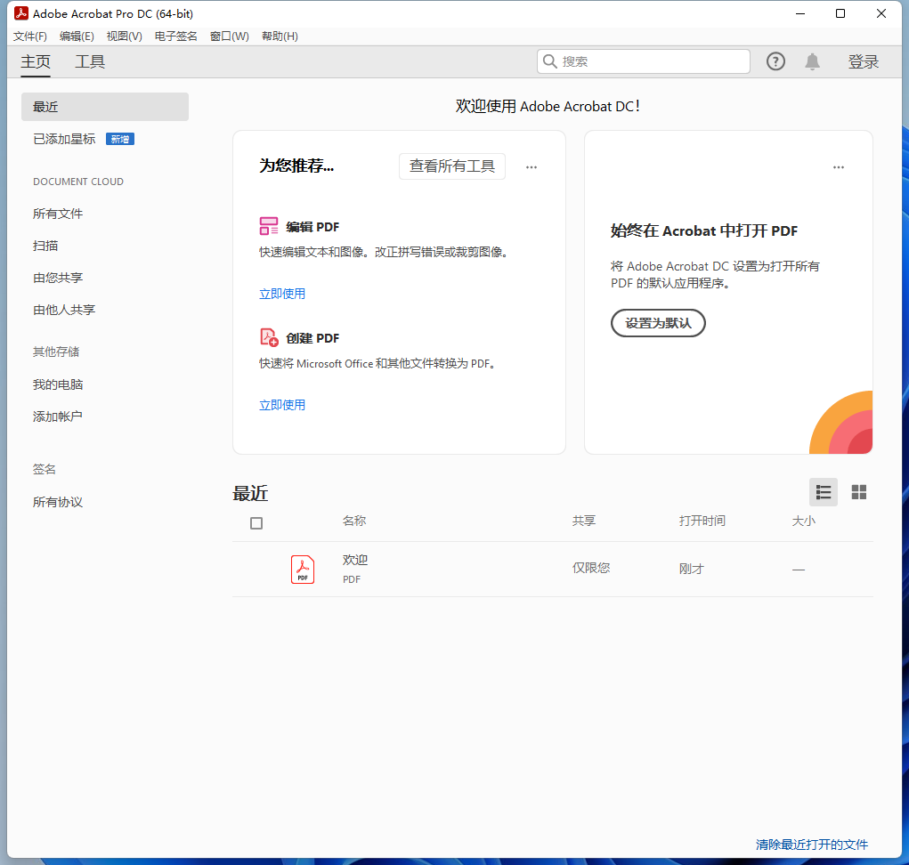Open the 视图(V) menu
The image size is (909, 865).
(124, 36)
